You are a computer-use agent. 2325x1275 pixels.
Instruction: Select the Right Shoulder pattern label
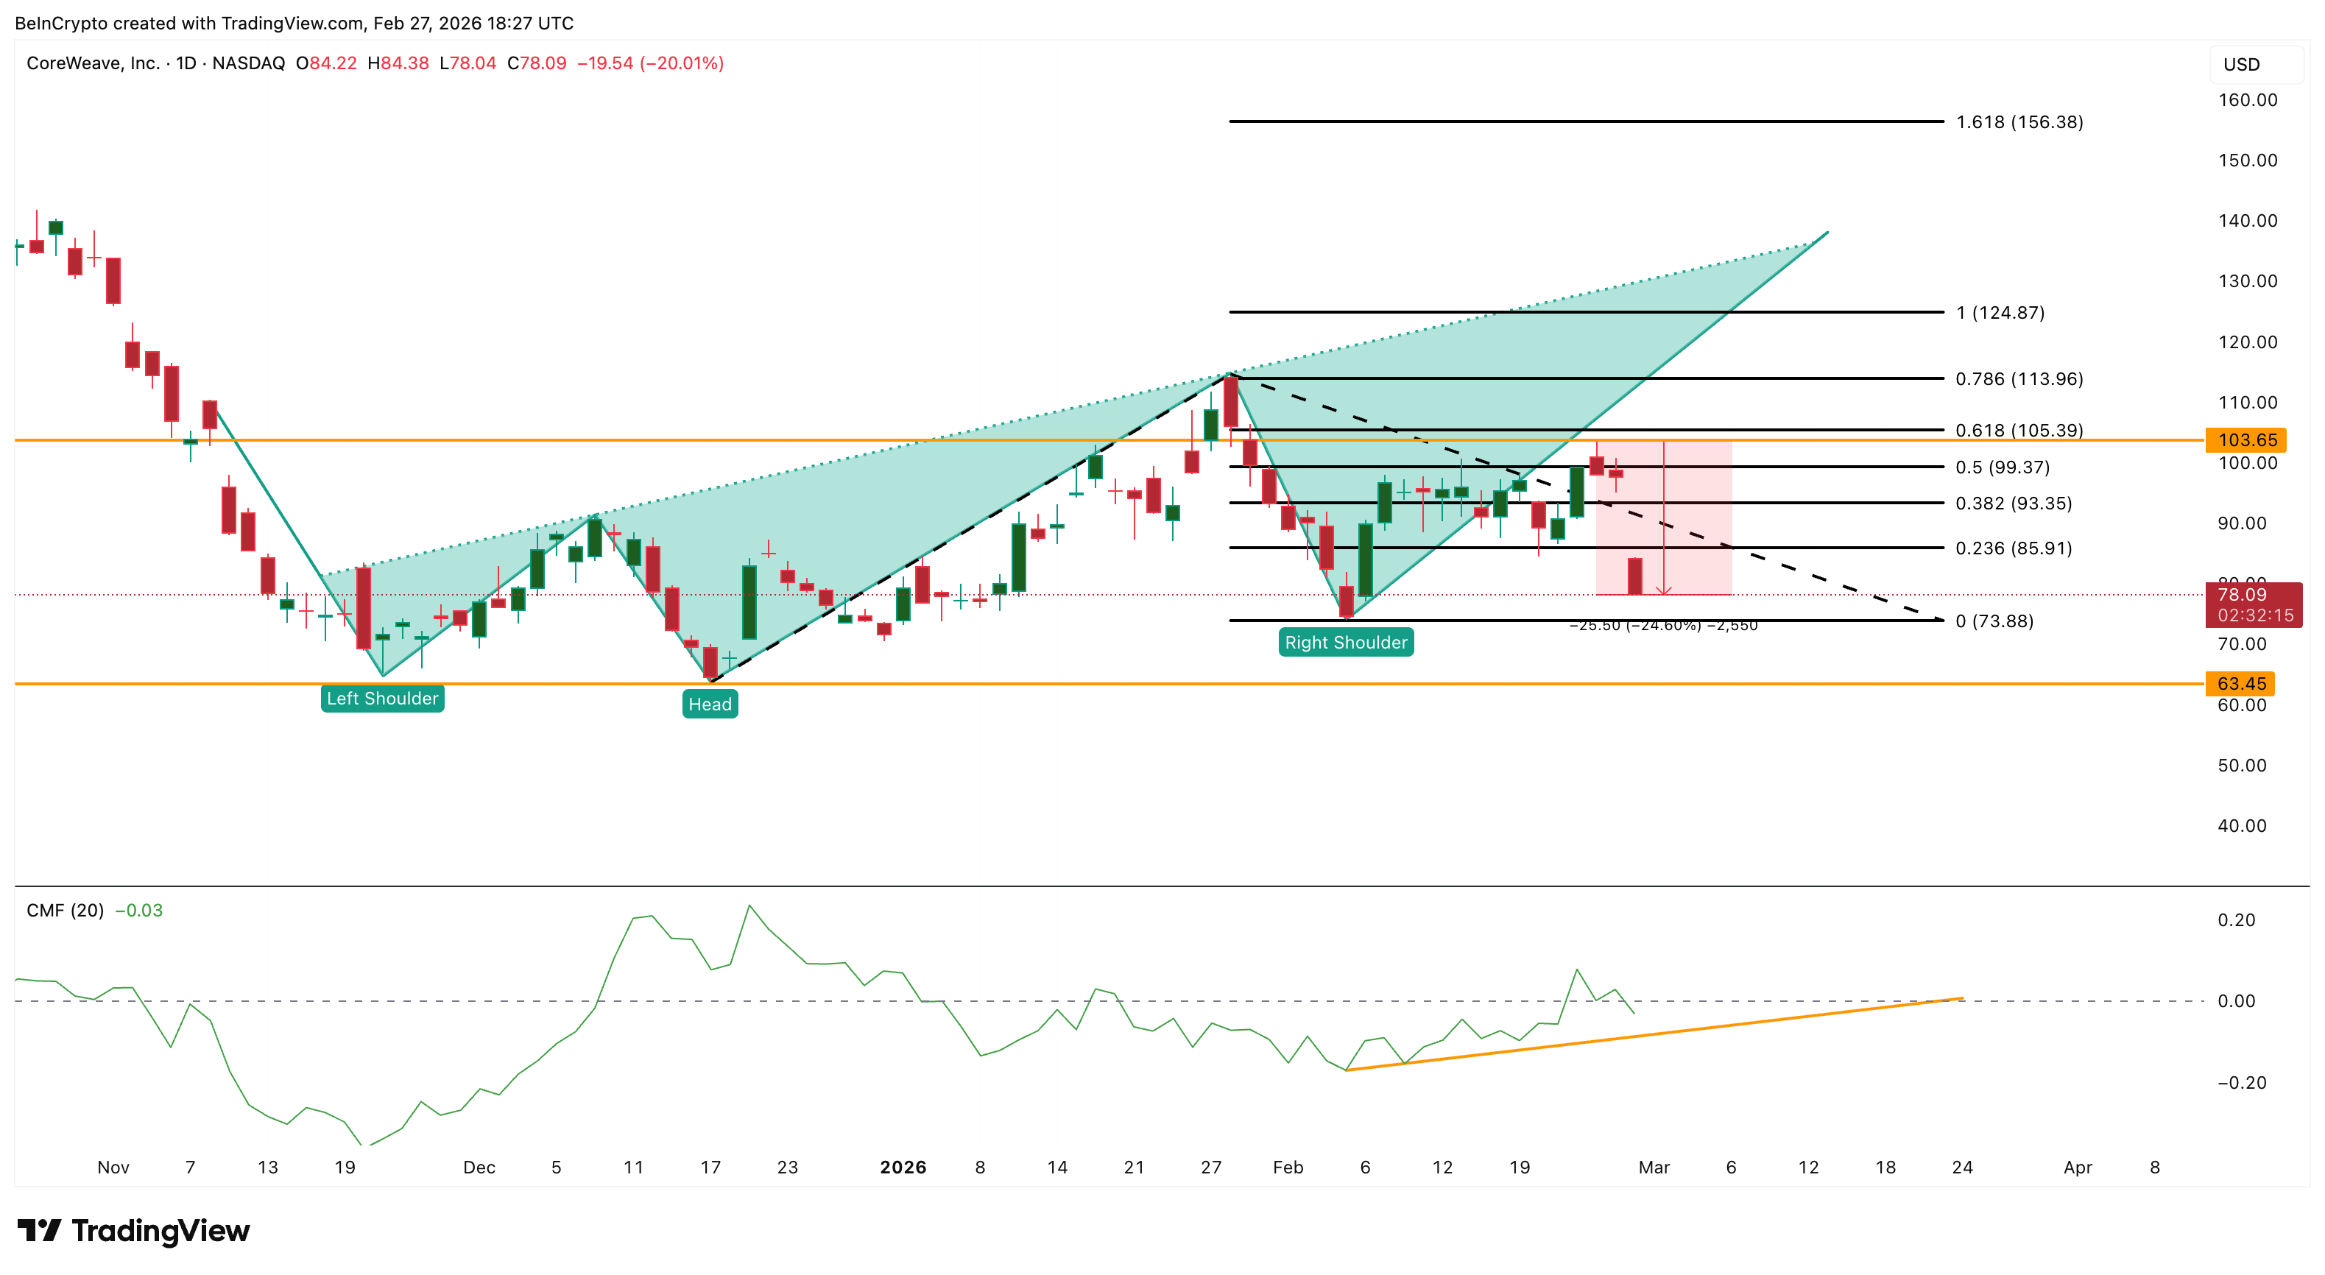(1346, 643)
